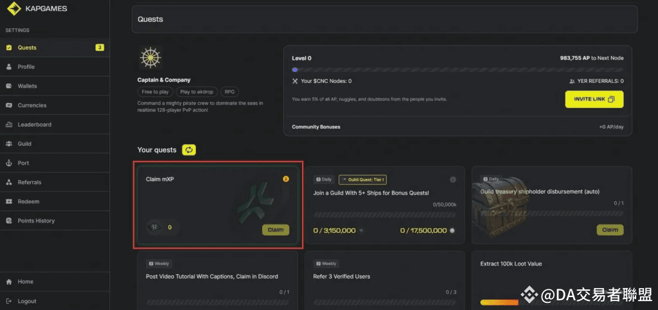Claim mXP with the Claim button

tap(276, 230)
